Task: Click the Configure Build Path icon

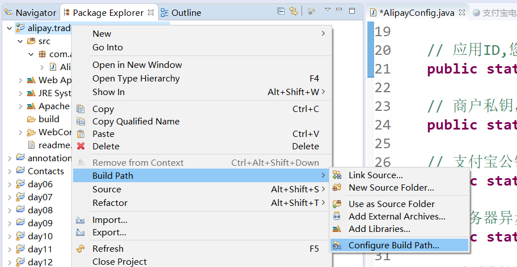Action: pos(337,246)
